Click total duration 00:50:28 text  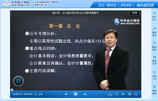(28, 94)
